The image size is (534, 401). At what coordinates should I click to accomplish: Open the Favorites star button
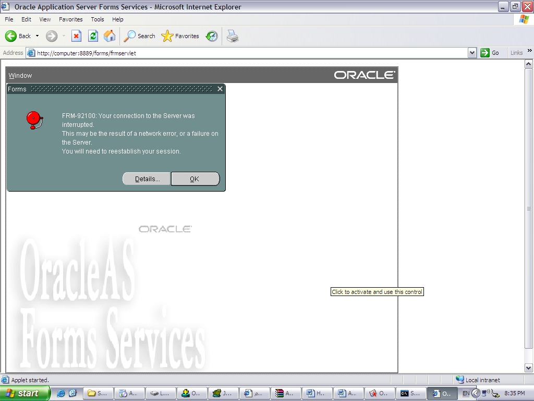(x=180, y=36)
